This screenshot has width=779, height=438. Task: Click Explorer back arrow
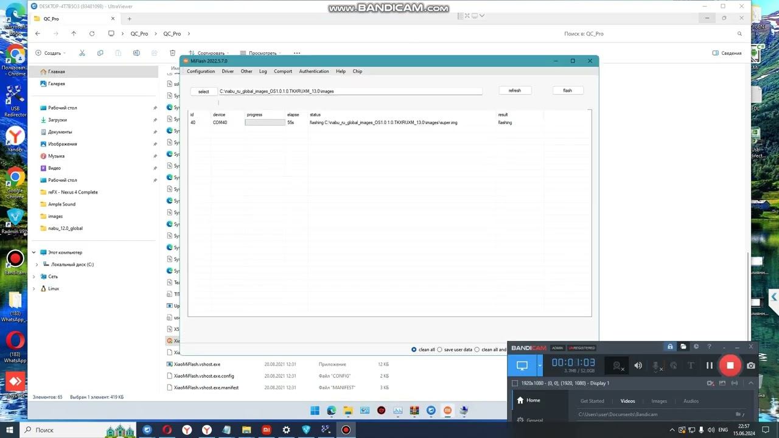pos(38,33)
